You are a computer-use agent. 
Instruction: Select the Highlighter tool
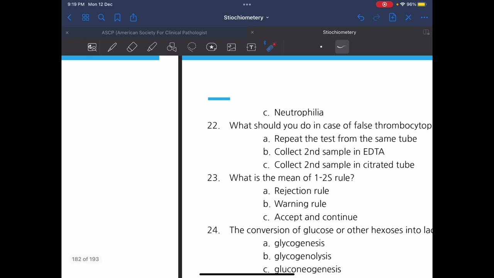click(152, 47)
